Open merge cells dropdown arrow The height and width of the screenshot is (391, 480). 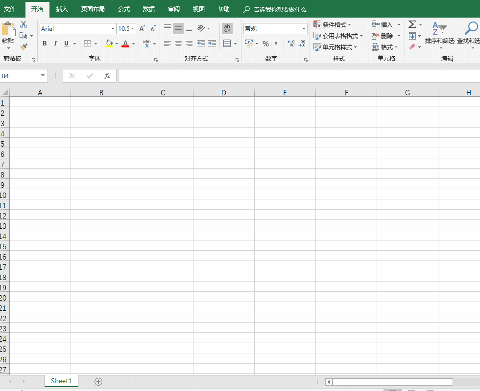(x=235, y=43)
